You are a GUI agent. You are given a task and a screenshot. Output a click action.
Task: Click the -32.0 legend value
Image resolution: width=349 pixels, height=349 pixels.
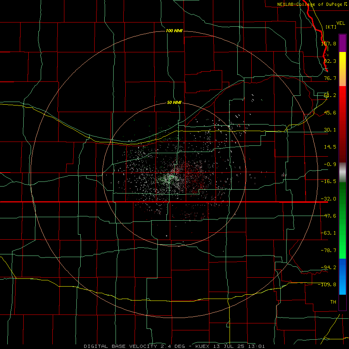pyautogui.click(x=328, y=199)
